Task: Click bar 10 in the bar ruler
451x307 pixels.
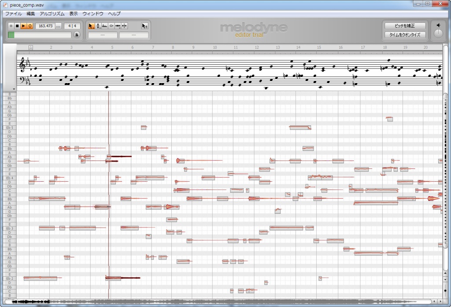Action: point(215,48)
